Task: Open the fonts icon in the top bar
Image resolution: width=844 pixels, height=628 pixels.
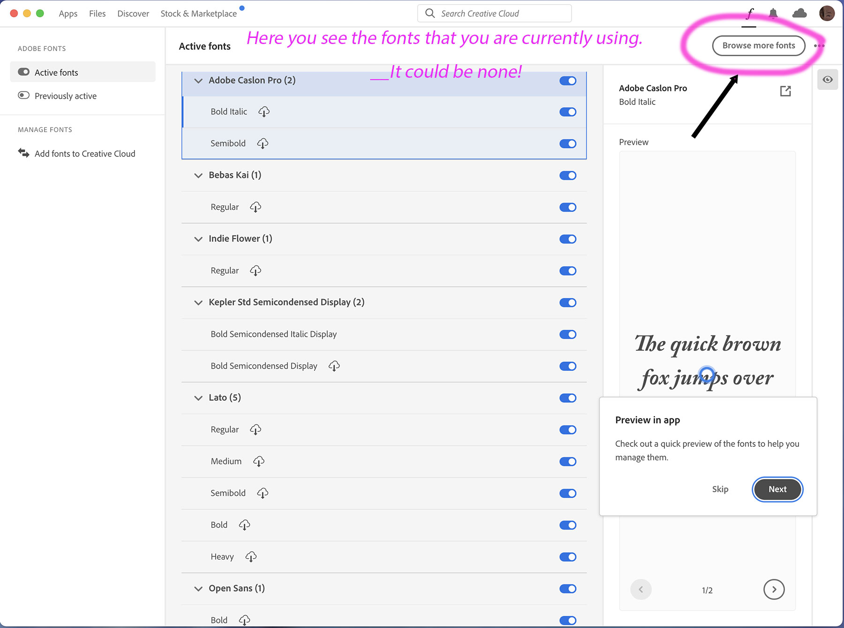Action: point(750,14)
